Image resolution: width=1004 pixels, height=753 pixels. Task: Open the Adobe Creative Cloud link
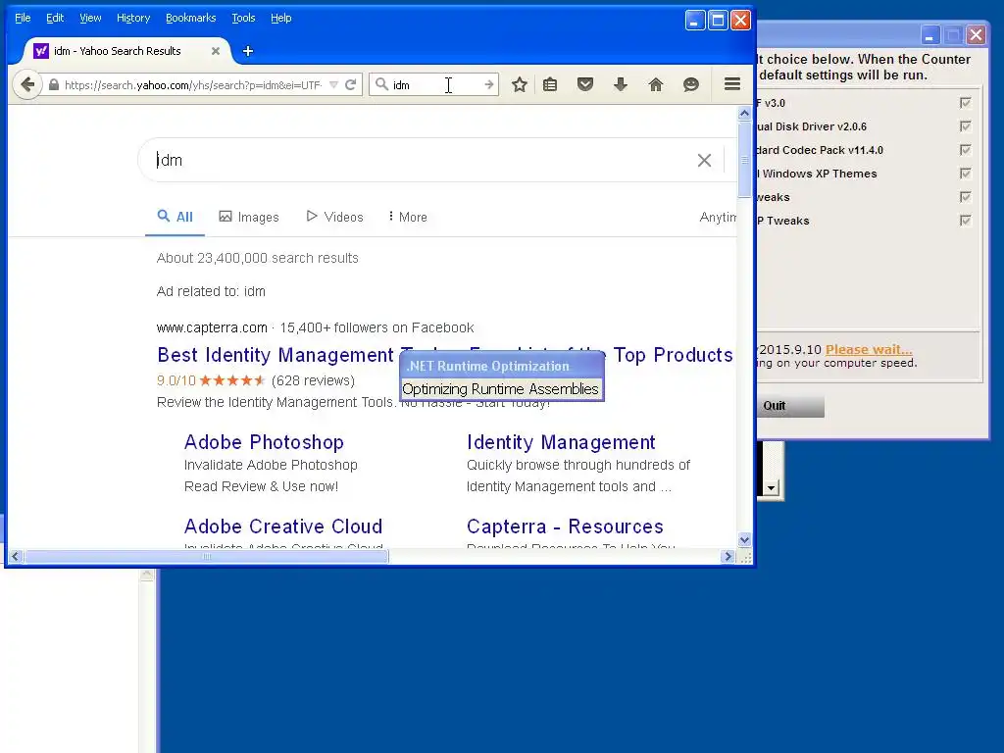(x=283, y=527)
